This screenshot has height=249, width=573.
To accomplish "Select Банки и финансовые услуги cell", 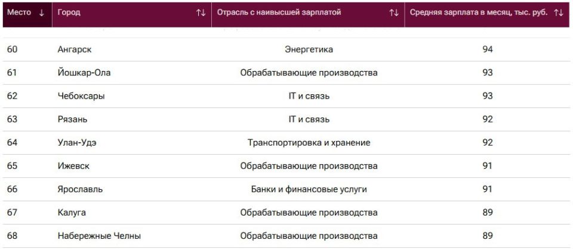I will coord(309,189).
